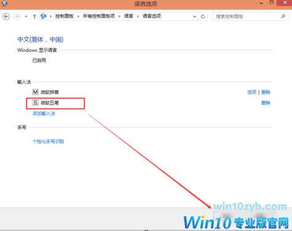Click the 微软五笔 五 icon
292x231 pixels.
[x=35, y=102]
